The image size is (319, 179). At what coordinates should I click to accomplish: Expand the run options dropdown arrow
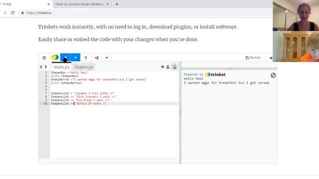click(75, 58)
